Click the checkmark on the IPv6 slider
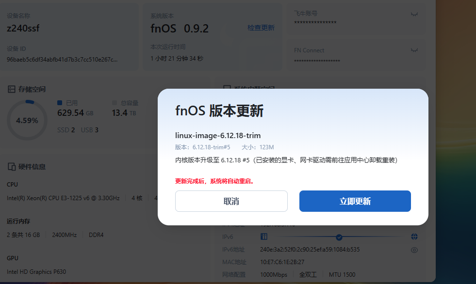The height and width of the screenshot is (284, 476). pyautogui.click(x=339, y=237)
